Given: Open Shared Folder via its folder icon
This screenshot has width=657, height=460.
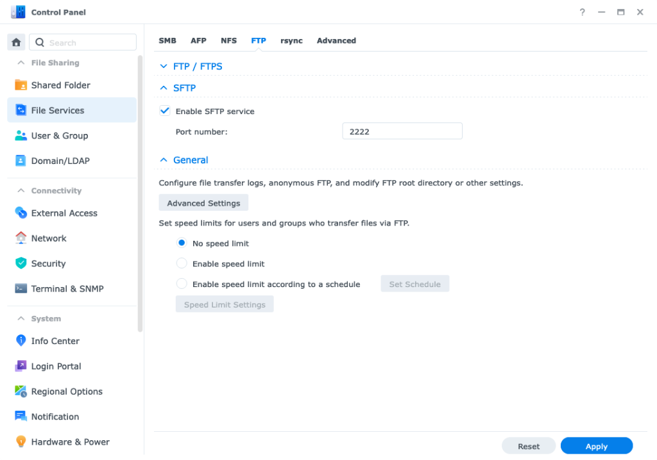Looking at the screenshot, I should click(x=21, y=85).
